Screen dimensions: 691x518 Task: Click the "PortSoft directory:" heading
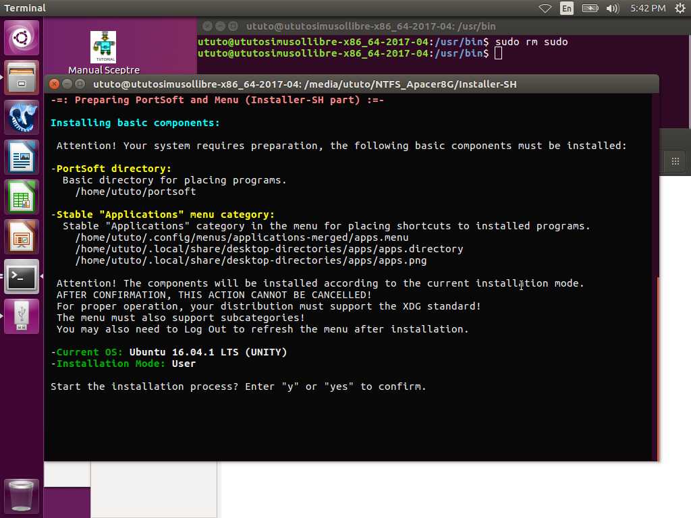click(x=113, y=169)
